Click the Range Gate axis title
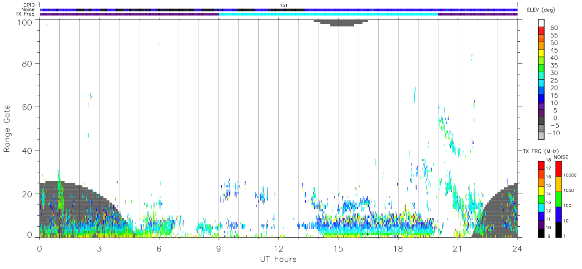The width and height of the screenshot is (582, 269). (x=7, y=129)
